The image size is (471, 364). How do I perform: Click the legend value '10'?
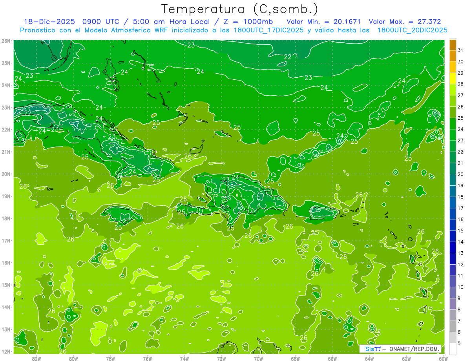(x=461, y=287)
